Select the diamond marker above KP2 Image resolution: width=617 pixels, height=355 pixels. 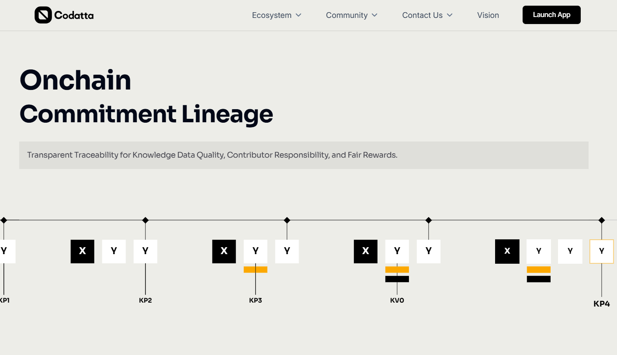[146, 220]
